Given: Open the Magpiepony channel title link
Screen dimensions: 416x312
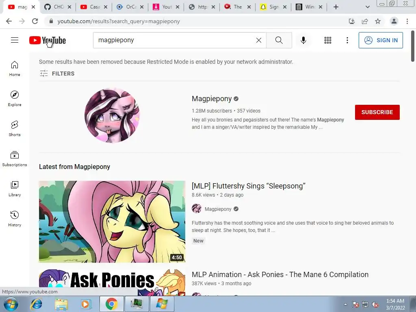Looking at the screenshot, I should click(x=212, y=99).
